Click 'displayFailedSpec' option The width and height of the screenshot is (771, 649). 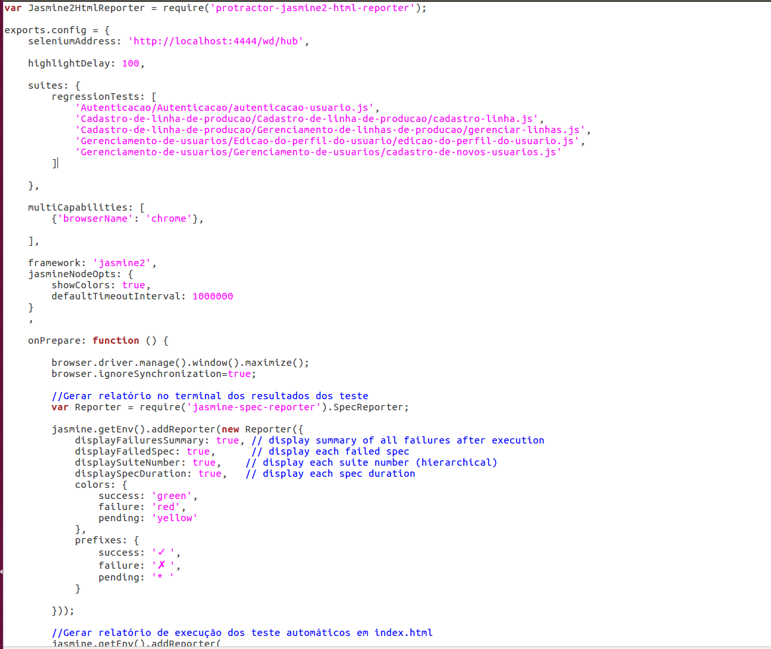125,451
